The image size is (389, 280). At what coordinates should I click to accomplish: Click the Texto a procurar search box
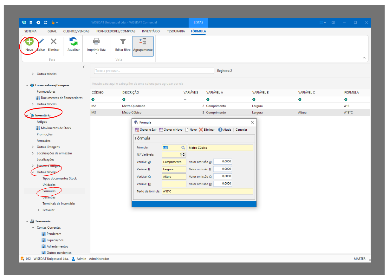pos(154,71)
